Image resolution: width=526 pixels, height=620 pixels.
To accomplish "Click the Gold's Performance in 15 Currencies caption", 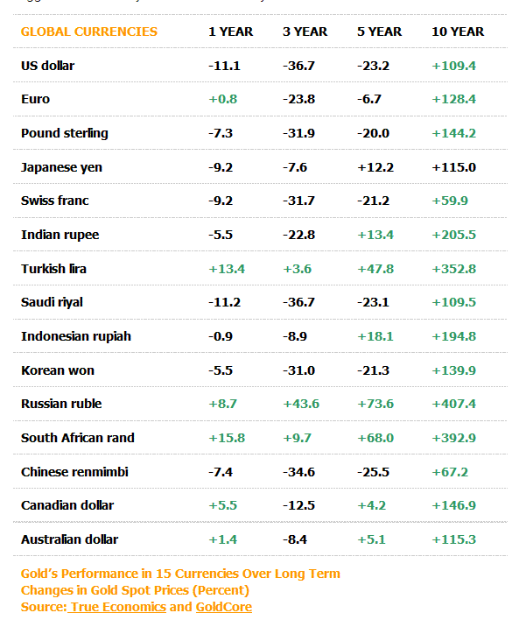I will (x=180, y=574).
